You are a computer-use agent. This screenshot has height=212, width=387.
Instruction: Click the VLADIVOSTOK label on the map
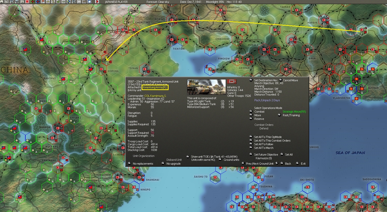click(342, 98)
